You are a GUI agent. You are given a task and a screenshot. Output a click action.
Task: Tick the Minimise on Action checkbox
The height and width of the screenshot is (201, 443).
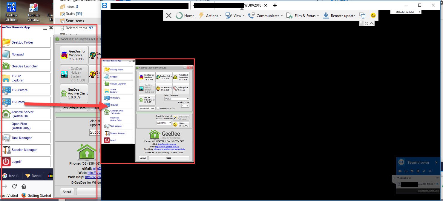tap(158, 109)
